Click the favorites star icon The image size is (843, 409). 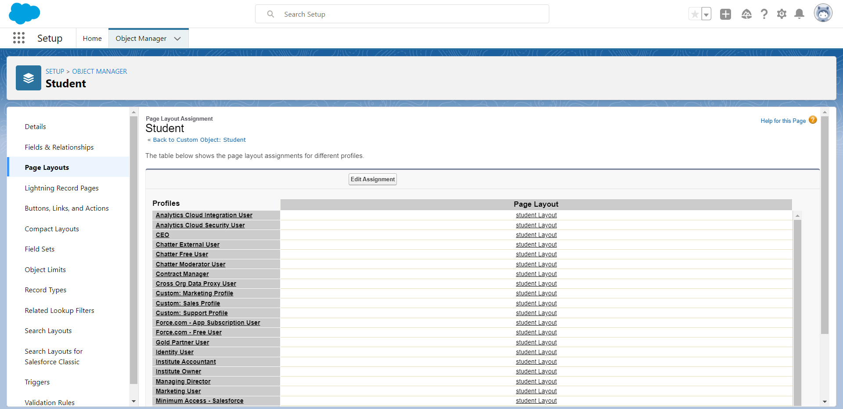(695, 14)
